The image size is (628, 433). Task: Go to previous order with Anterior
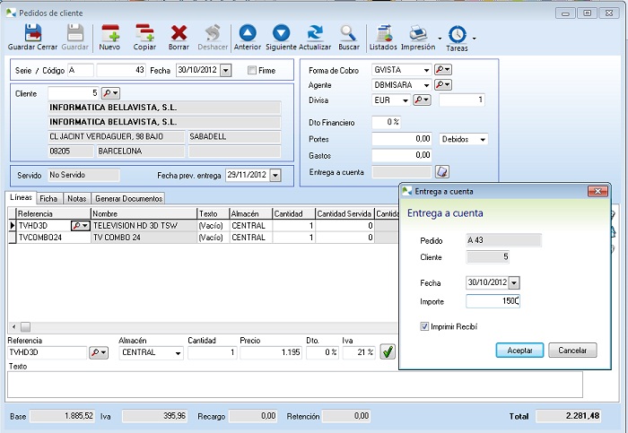coord(247,34)
